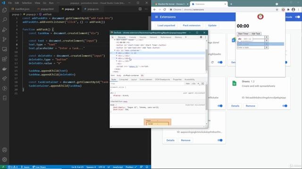The width and height of the screenshot is (302, 169).
Task: Open the VS Code Manage gear menu
Action: point(4,160)
